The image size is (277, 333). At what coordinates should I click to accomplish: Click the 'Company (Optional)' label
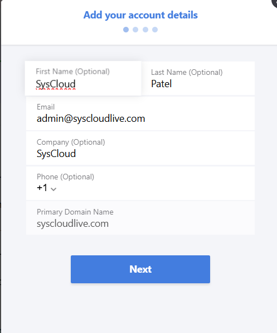coord(71,142)
